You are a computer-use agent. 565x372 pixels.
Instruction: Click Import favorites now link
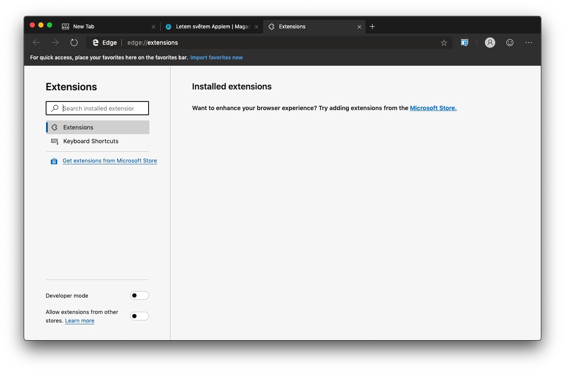(217, 58)
